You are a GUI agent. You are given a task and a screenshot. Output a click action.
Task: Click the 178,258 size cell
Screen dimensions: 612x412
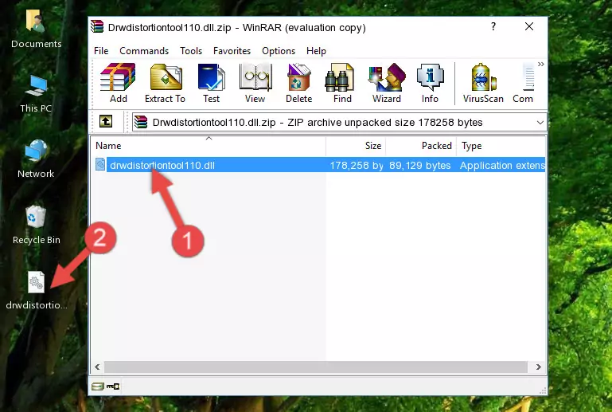(x=357, y=165)
